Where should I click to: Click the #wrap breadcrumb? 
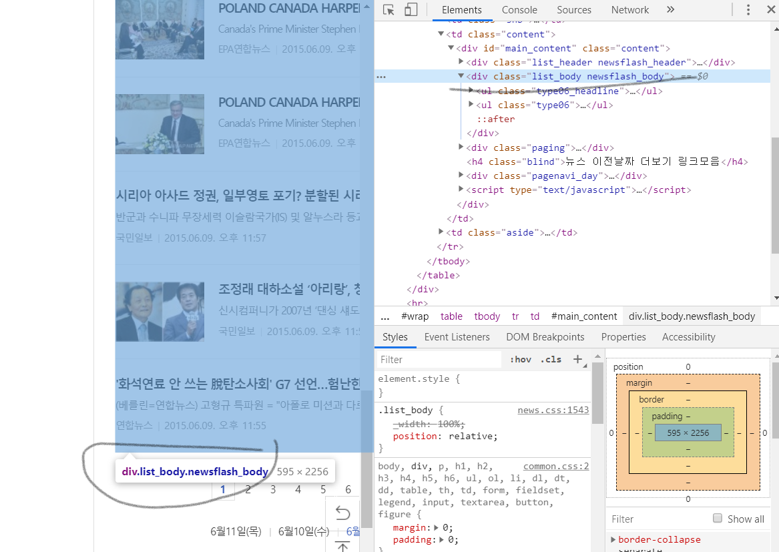pos(415,316)
